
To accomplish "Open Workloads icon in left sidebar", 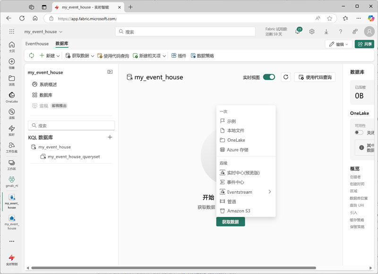I will tap(11, 147).
